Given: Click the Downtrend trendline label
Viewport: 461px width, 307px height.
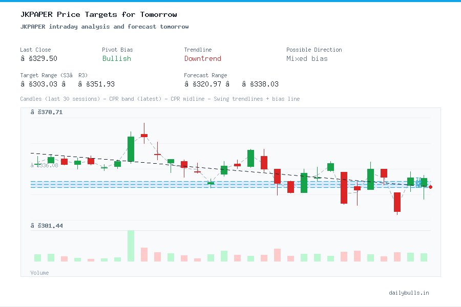Looking at the screenshot, I should pos(202,59).
